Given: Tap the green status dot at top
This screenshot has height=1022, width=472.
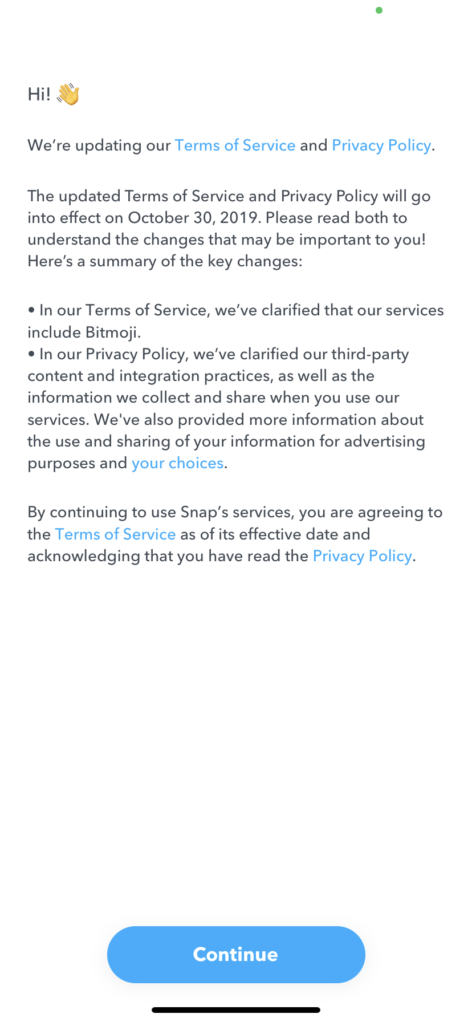Looking at the screenshot, I should [379, 10].
